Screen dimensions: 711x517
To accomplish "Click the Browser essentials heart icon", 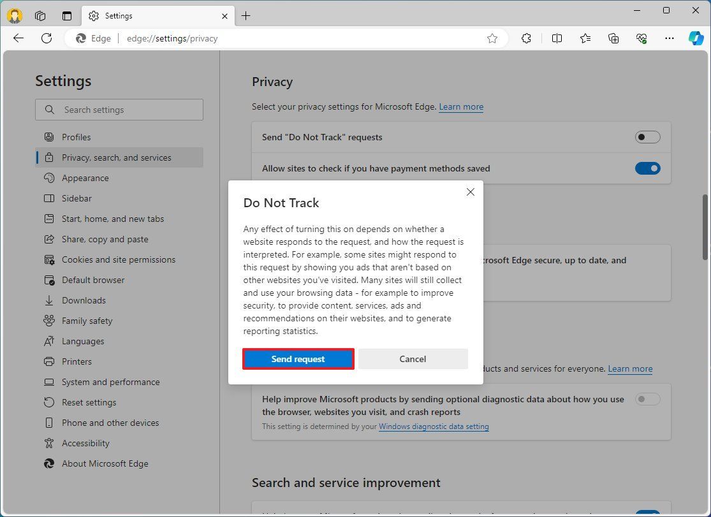I will [x=641, y=38].
